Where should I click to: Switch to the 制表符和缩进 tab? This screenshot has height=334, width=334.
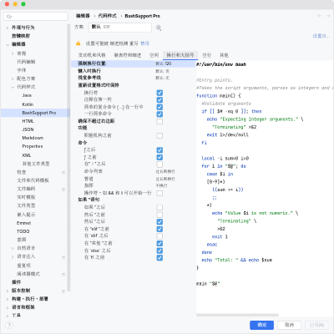(x=128, y=55)
